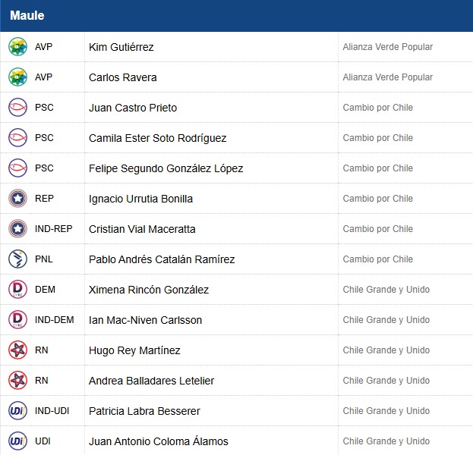Select candidate Felipe Segundo González López

[166, 168]
